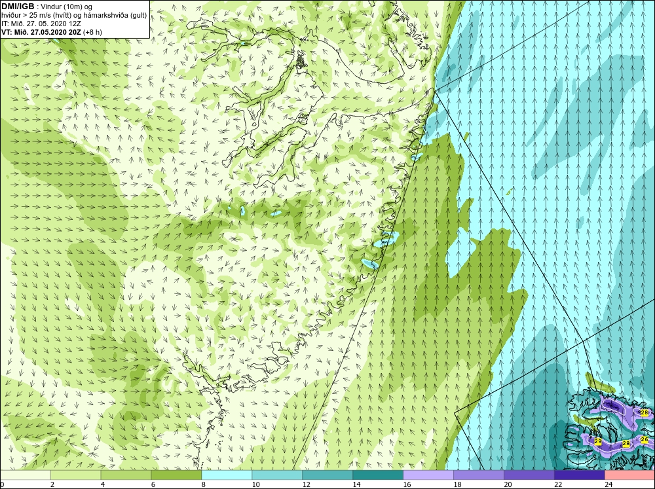The width and height of the screenshot is (655, 489).
Task: Select the 2–4 m/s light green swatch
Action: point(75,475)
